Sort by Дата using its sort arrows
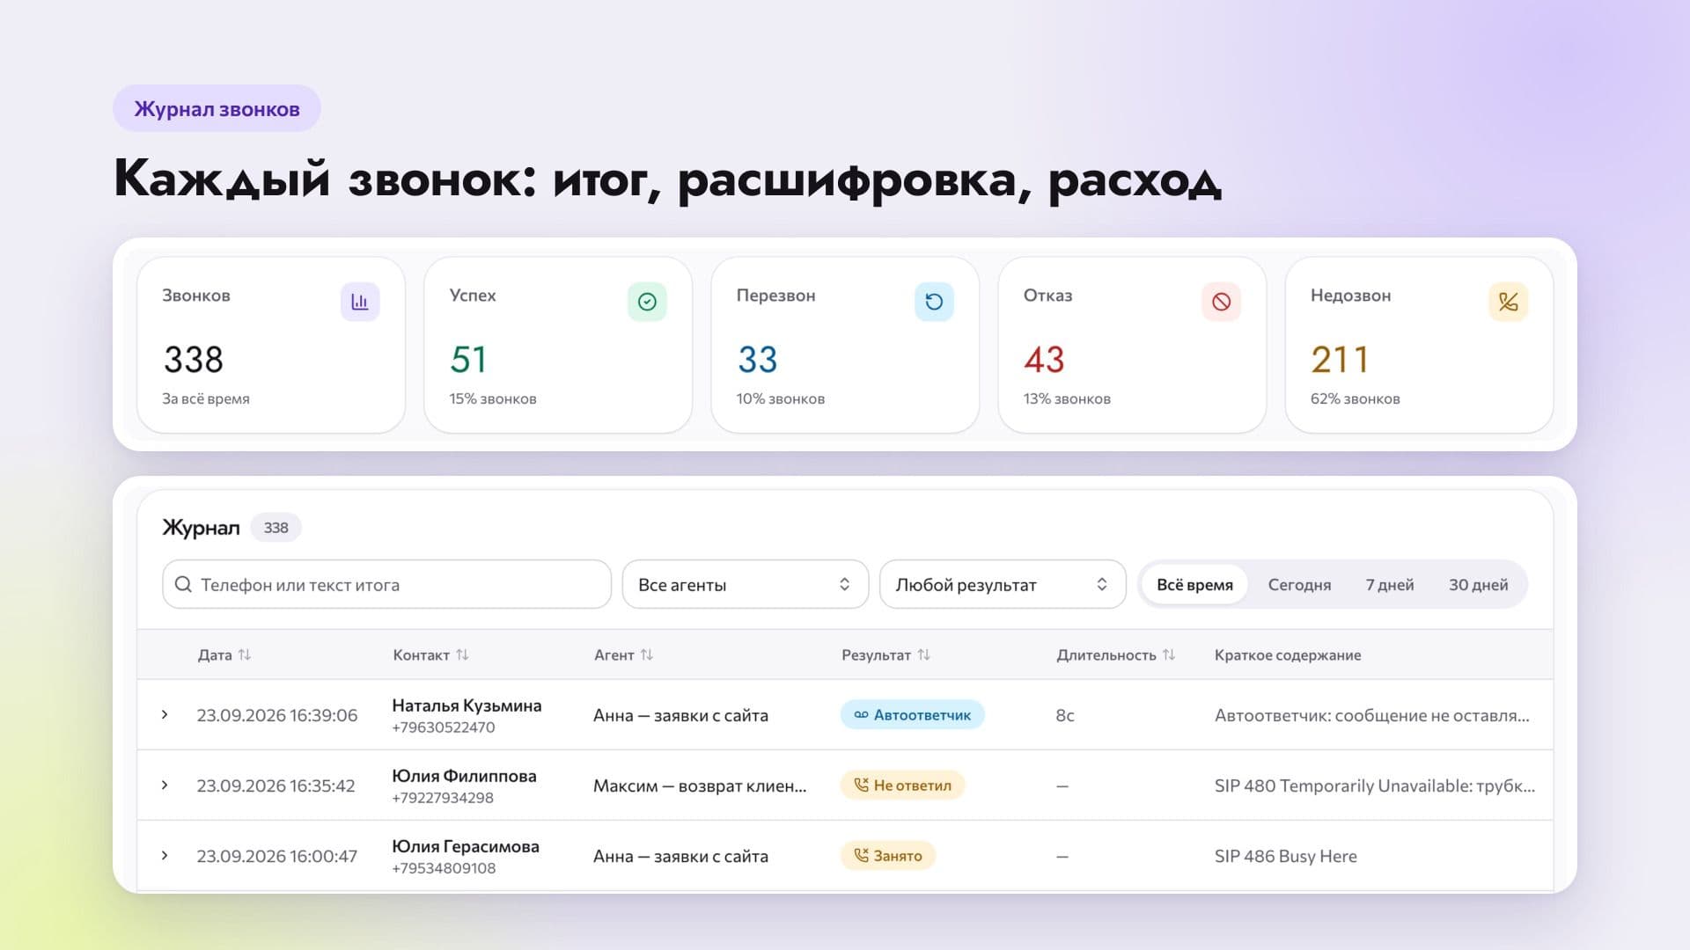Screen dimensions: 1690x950 245,654
